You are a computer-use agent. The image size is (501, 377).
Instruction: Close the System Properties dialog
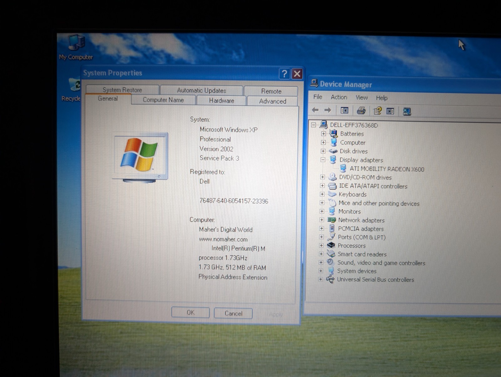297,74
